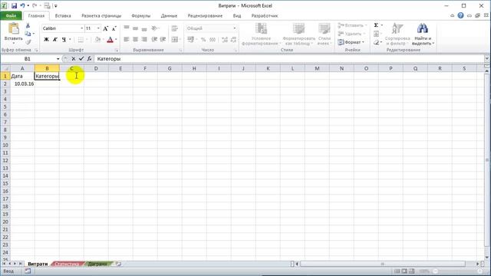
Task: Click the center text alignment icon
Action: pos(135,39)
